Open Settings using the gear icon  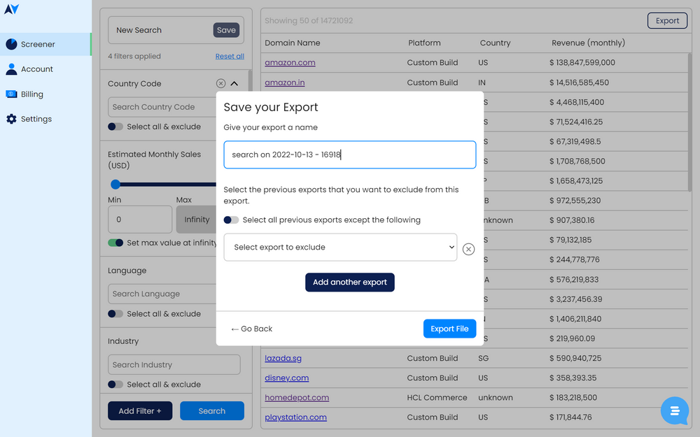point(11,119)
